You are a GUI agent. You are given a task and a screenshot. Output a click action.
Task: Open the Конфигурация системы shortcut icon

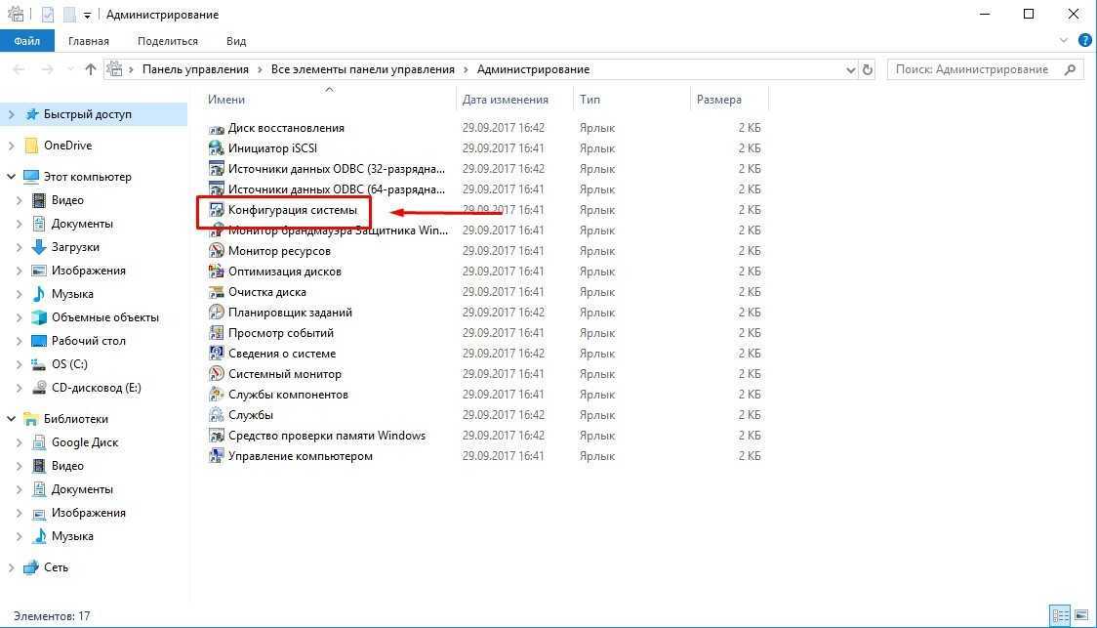coord(217,210)
